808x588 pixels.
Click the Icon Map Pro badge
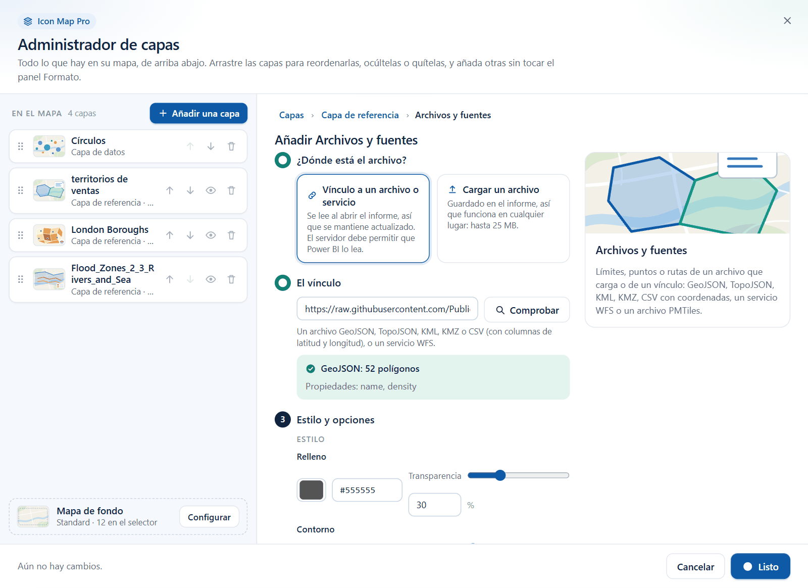coord(57,21)
